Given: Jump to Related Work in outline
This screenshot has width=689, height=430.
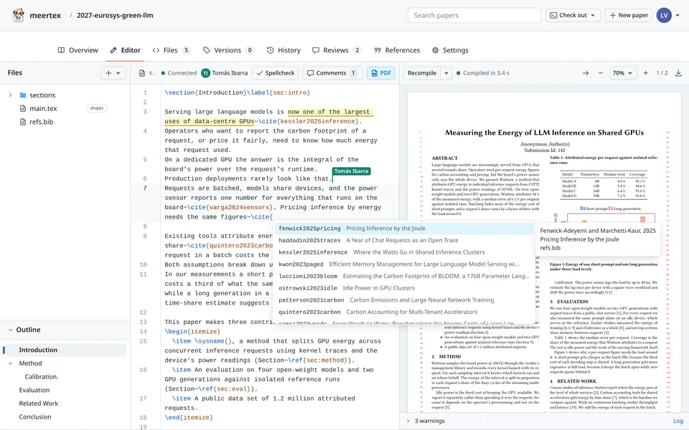Looking at the screenshot, I should [x=39, y=403].
